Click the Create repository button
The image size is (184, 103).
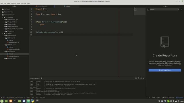(x=165, y=70)
